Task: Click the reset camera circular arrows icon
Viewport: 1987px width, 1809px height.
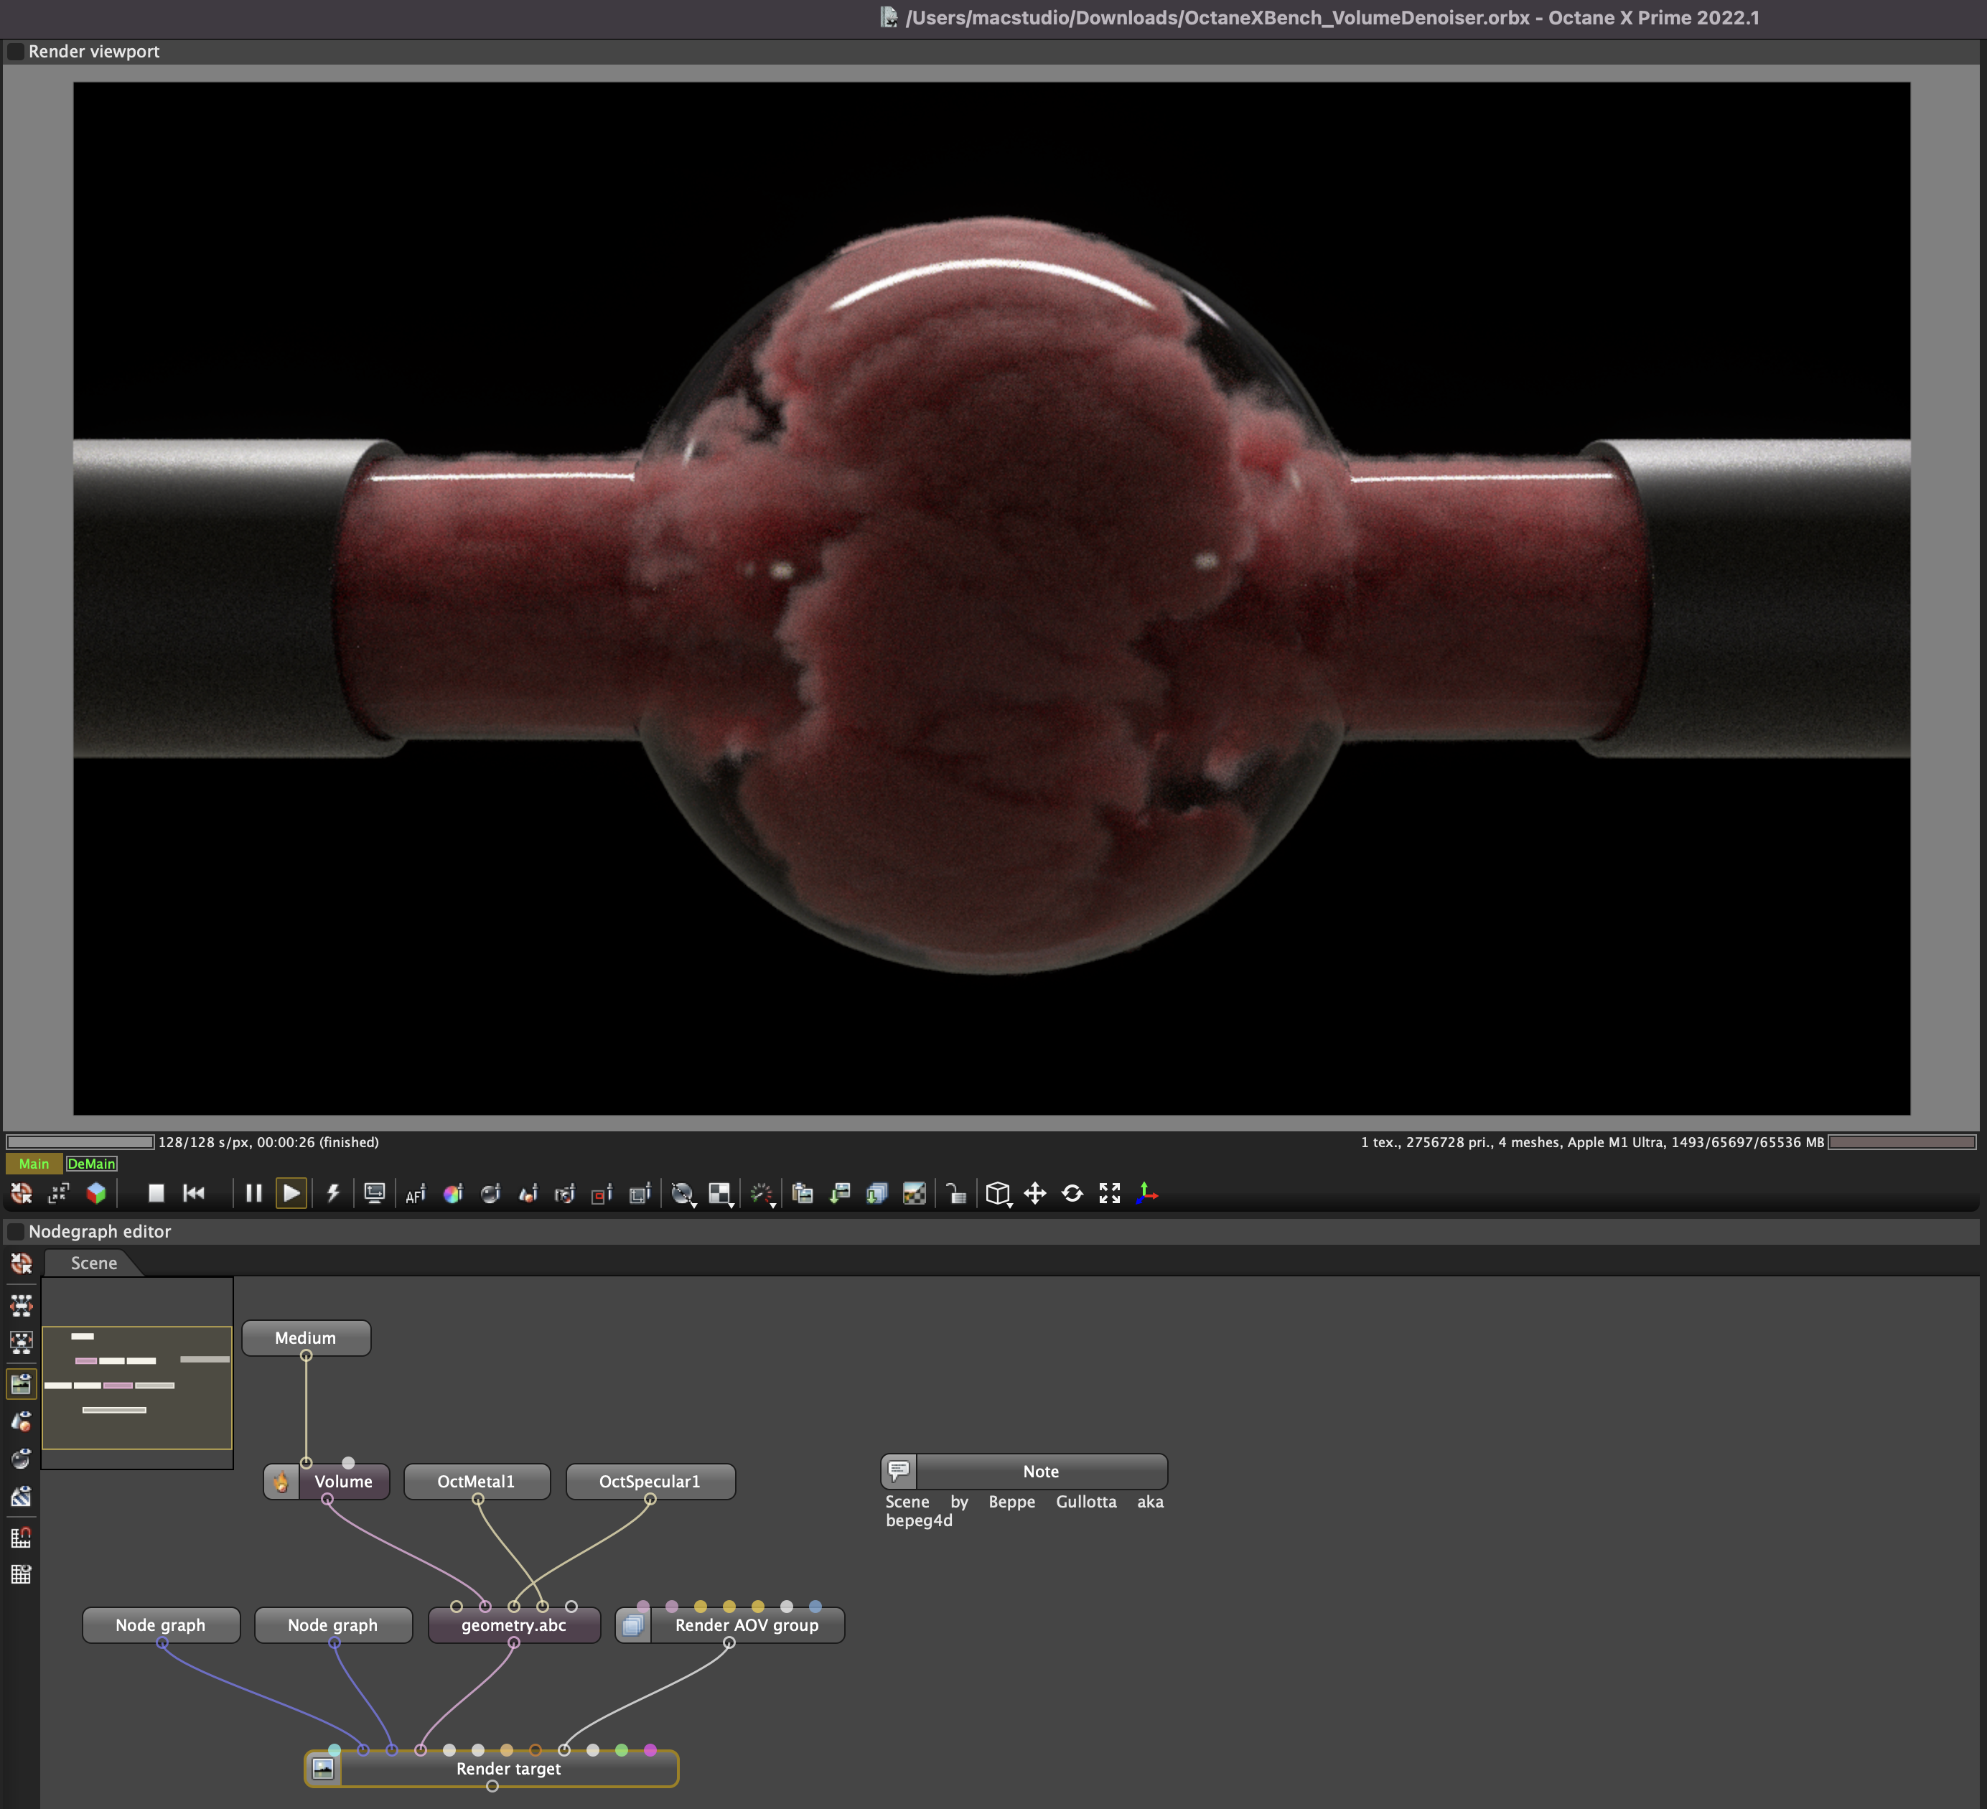Action: [1072, 1194]
